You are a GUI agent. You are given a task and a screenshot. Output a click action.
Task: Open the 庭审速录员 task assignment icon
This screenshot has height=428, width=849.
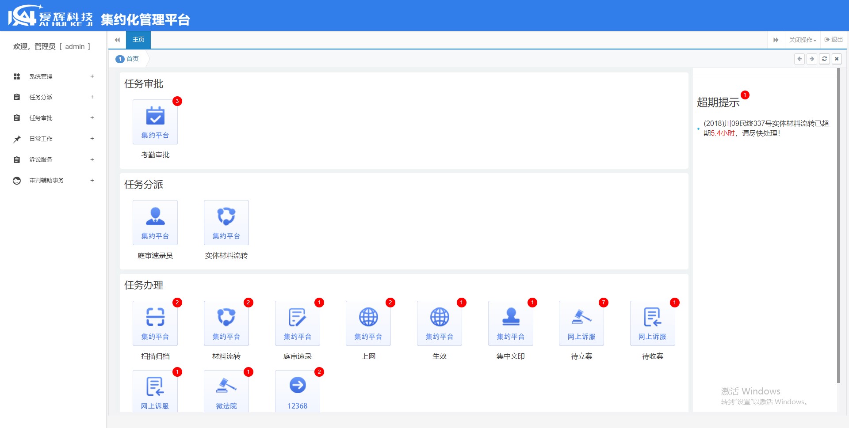(155, 223)
